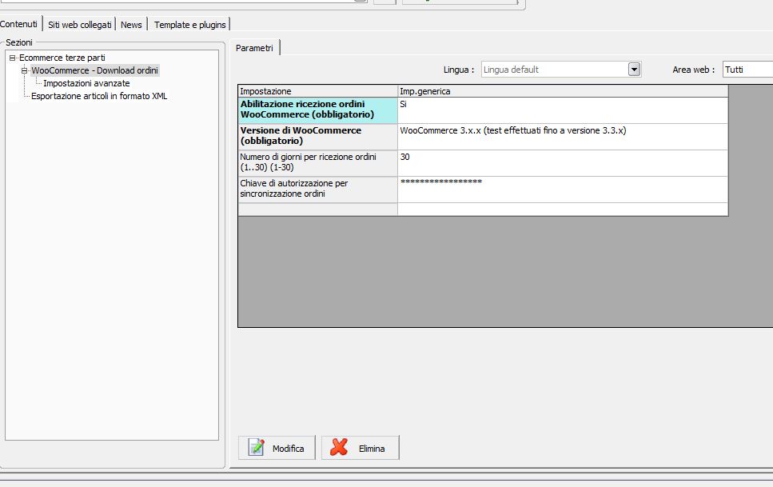Viewport: 773px width, 487px height.
Task: Switch to Siti web collegati tab
Action: (79, 25)
